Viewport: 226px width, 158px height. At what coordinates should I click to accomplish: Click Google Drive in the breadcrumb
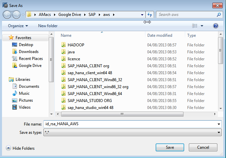[x=70, y=15]
